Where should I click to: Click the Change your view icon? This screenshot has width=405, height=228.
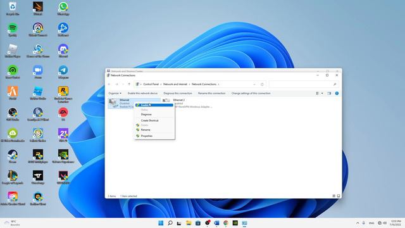318,93
